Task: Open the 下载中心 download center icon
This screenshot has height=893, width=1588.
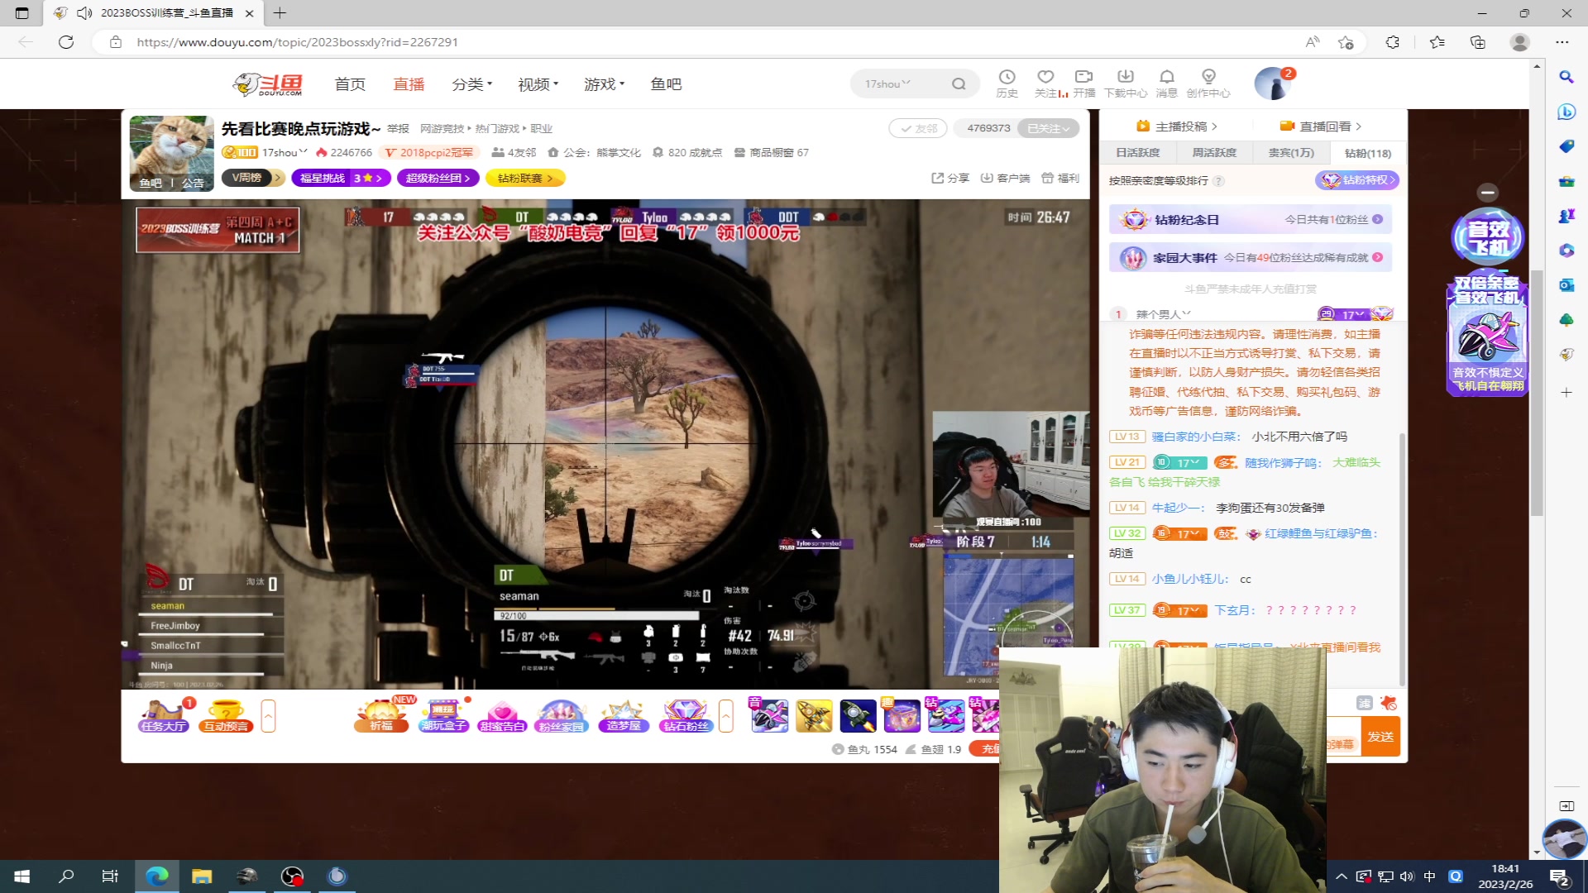Action: point(1125,78)
